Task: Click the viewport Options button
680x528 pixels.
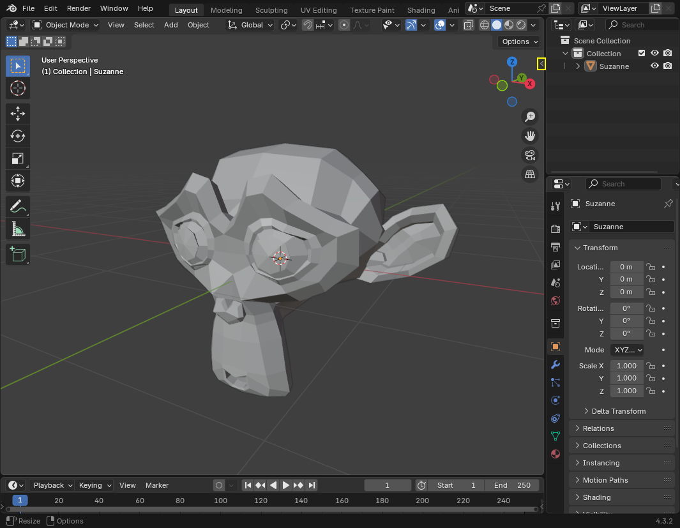Action: click(x=519, y=41)
